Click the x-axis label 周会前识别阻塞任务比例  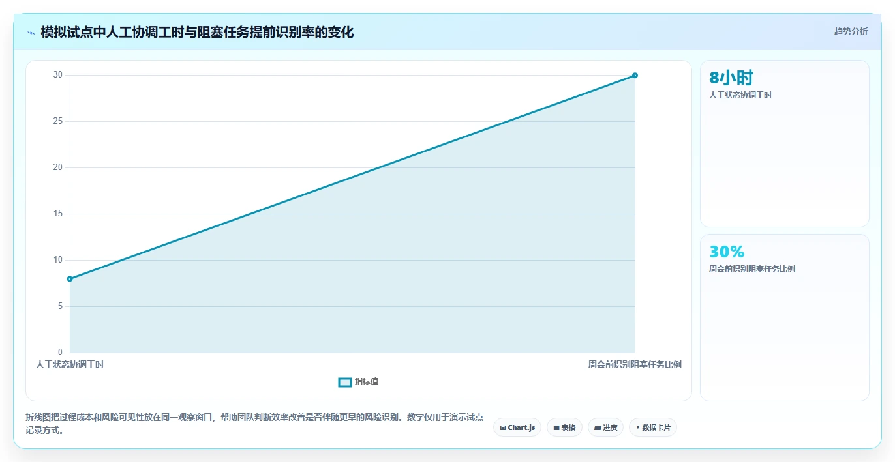coord(635,365)
